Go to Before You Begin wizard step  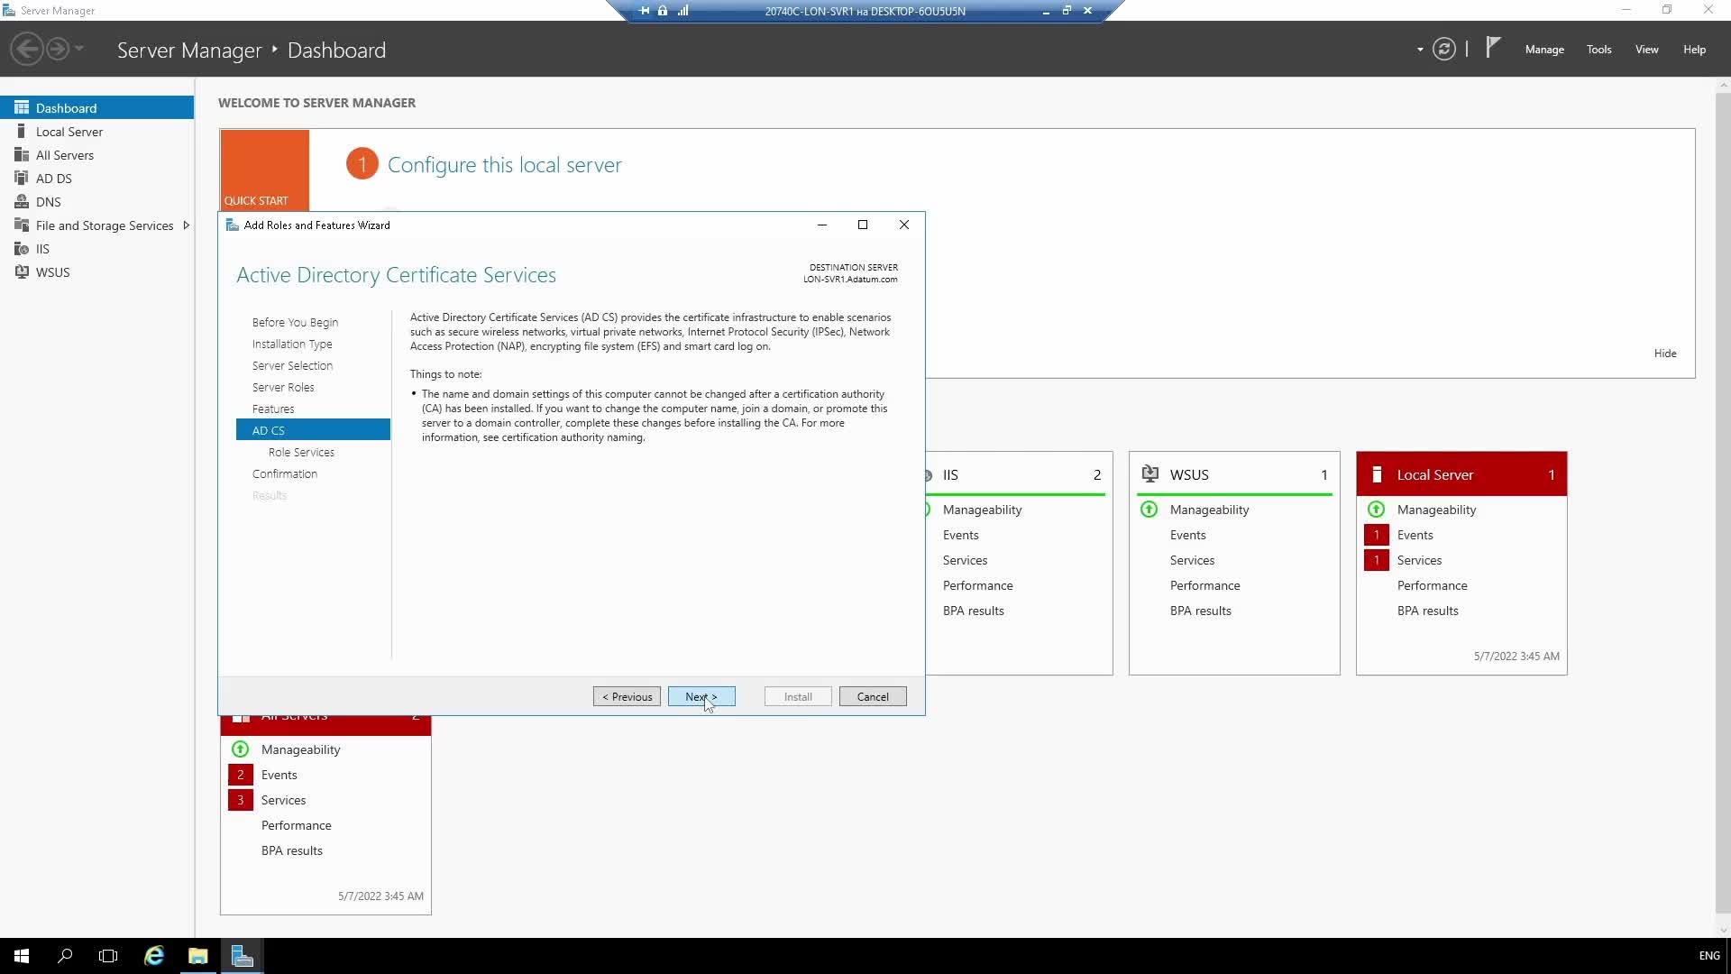tap(295, 322)
